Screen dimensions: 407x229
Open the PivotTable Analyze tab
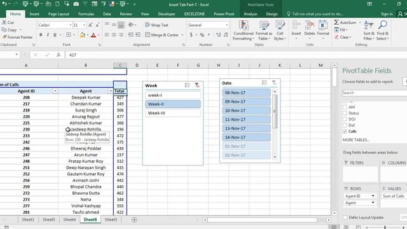pyautogui.click(x=250, y=14)
